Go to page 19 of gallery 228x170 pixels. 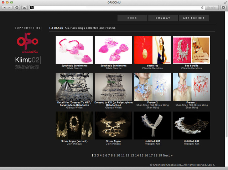(x=160, y=155)
